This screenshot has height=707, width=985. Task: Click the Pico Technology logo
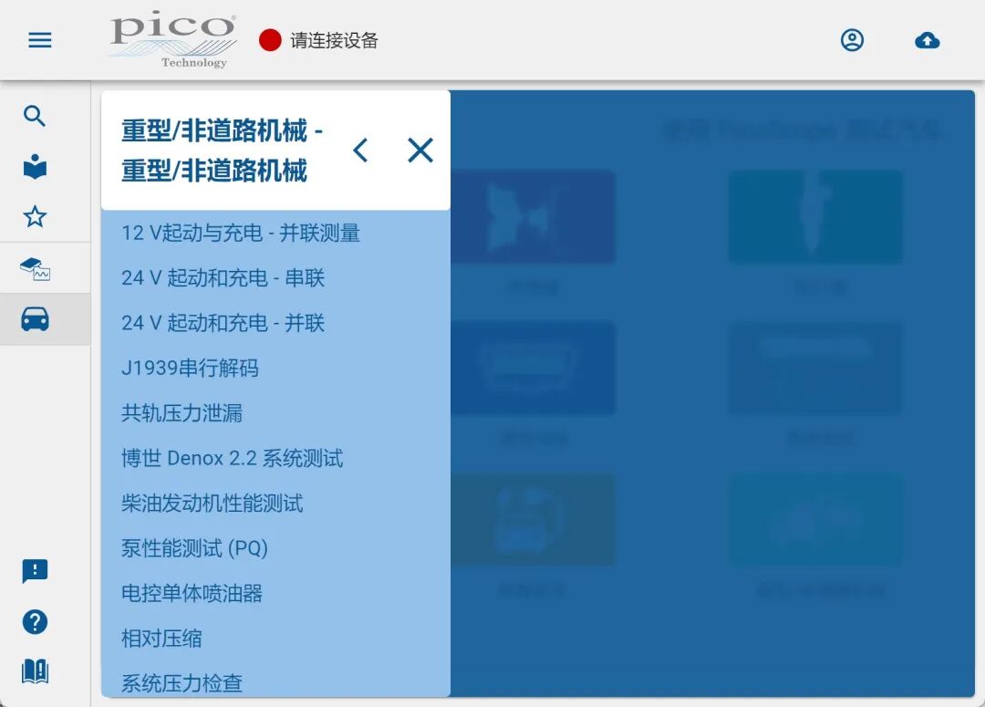pyautogui.click(x=173, y=39)
